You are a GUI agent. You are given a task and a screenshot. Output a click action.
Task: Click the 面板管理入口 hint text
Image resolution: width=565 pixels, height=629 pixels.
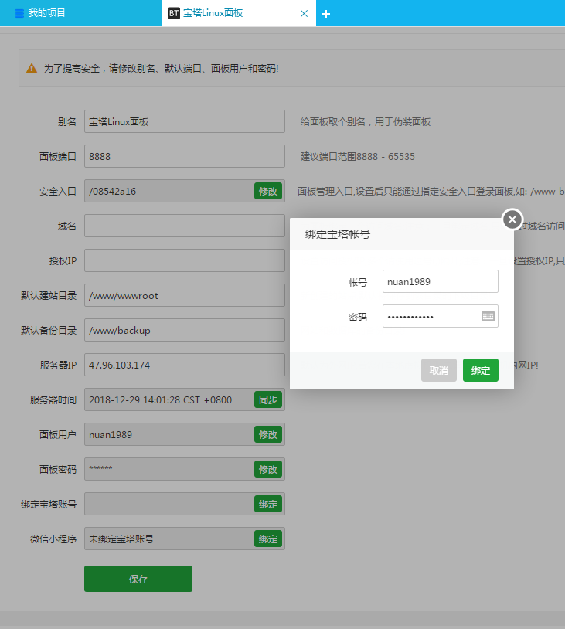tap(431, 192)
